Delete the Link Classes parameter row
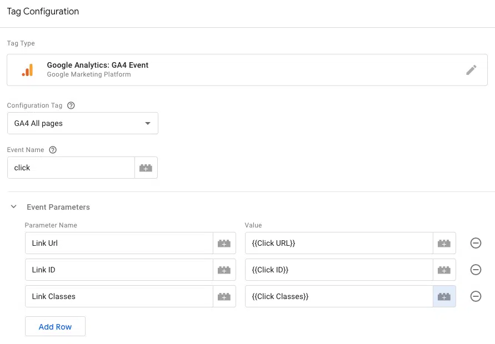 click(476, 296)
